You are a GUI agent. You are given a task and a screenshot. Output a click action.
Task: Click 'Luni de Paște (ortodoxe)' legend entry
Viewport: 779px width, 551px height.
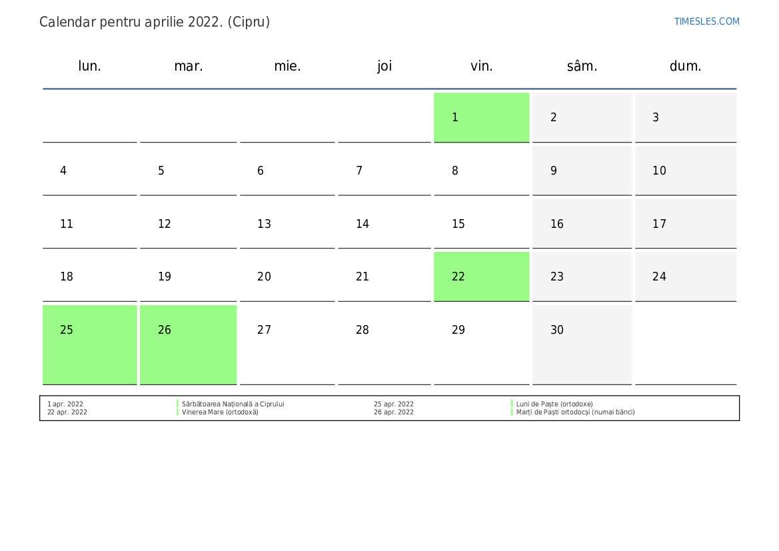pyautogui.click(x=554, y=404)
